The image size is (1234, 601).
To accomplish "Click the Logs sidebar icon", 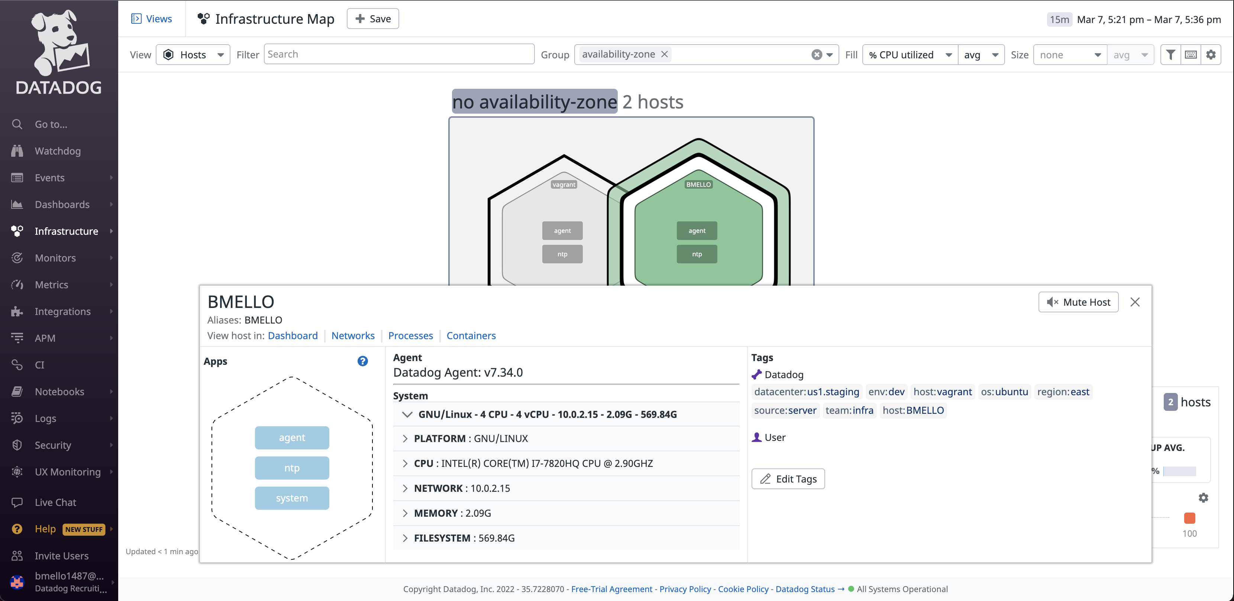I will [x=17, y=419].
